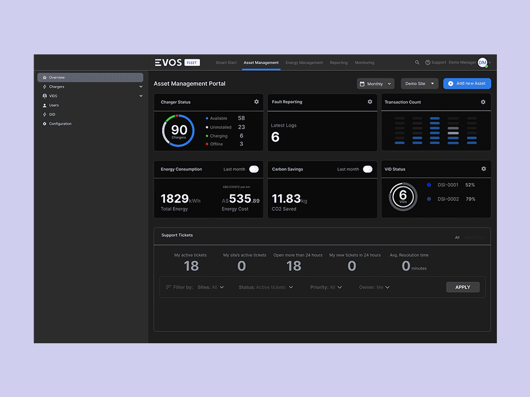Open the Monthly period dropdown

click(375, 83)
